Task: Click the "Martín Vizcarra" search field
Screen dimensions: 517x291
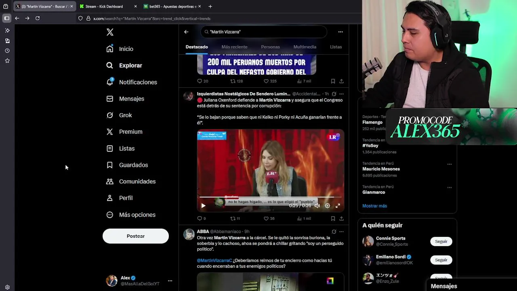Action: click(x=264, y=32)
